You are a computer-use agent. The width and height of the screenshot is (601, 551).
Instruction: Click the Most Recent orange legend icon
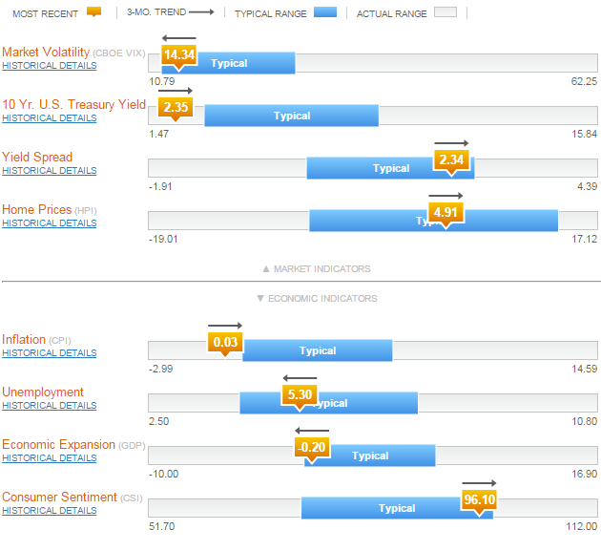(x=93, y=12)
